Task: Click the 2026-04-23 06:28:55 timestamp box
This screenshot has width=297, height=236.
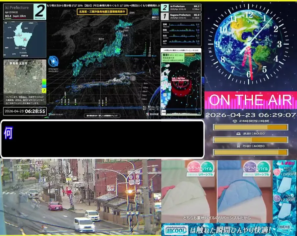Action: click(x=25, y=111)
